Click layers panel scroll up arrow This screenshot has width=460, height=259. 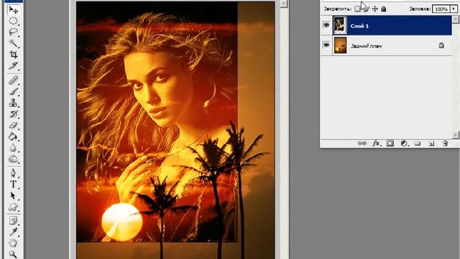455,19
